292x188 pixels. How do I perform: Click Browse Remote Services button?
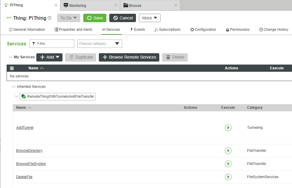129,57
